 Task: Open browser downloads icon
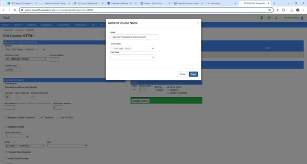coord(292,10)
